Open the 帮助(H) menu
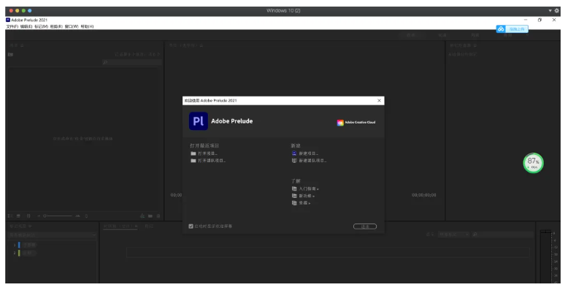 [x=87, y=27]
